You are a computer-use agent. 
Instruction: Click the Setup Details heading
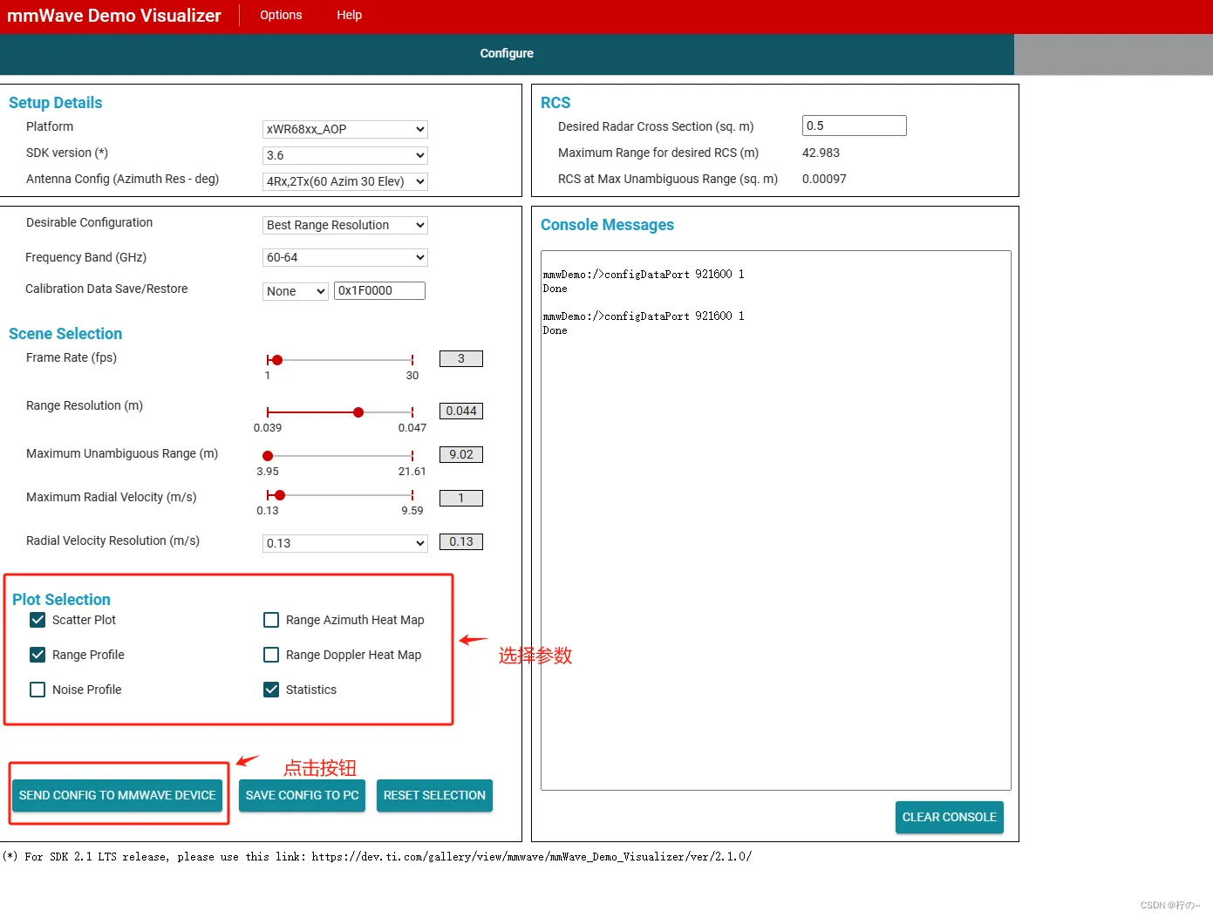point(55,103)
